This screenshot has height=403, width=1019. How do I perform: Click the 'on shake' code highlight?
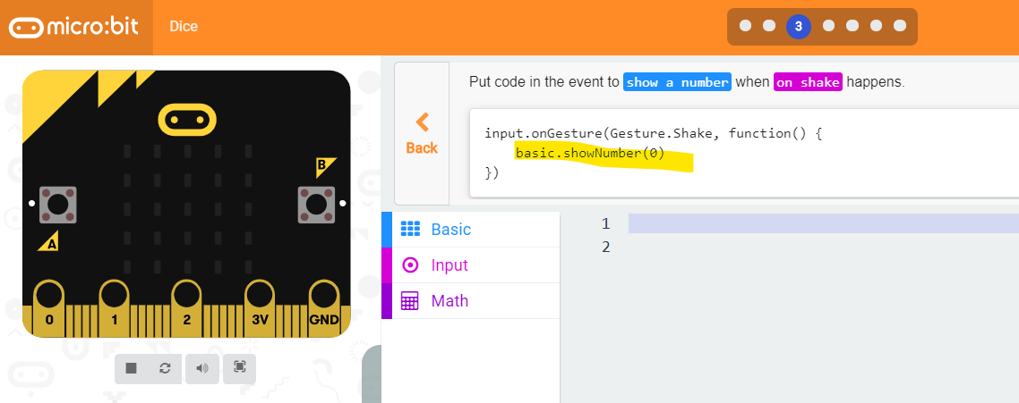pos(808,82)
